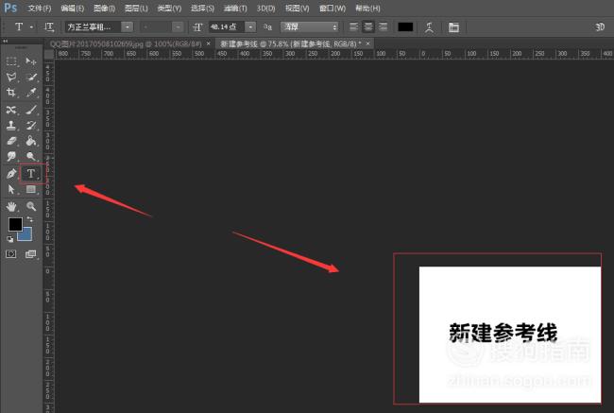
Task: Select the Quick Selection tool
Action: [30, 77]
